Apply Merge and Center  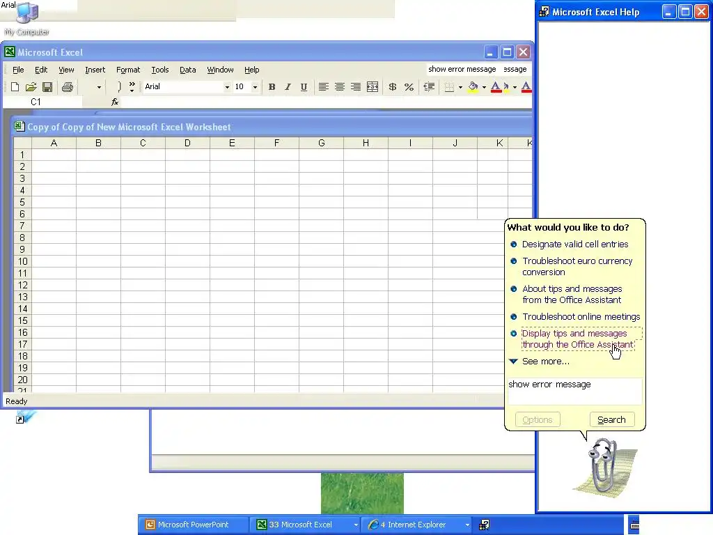pyautogui.click(x=373, y=86)
